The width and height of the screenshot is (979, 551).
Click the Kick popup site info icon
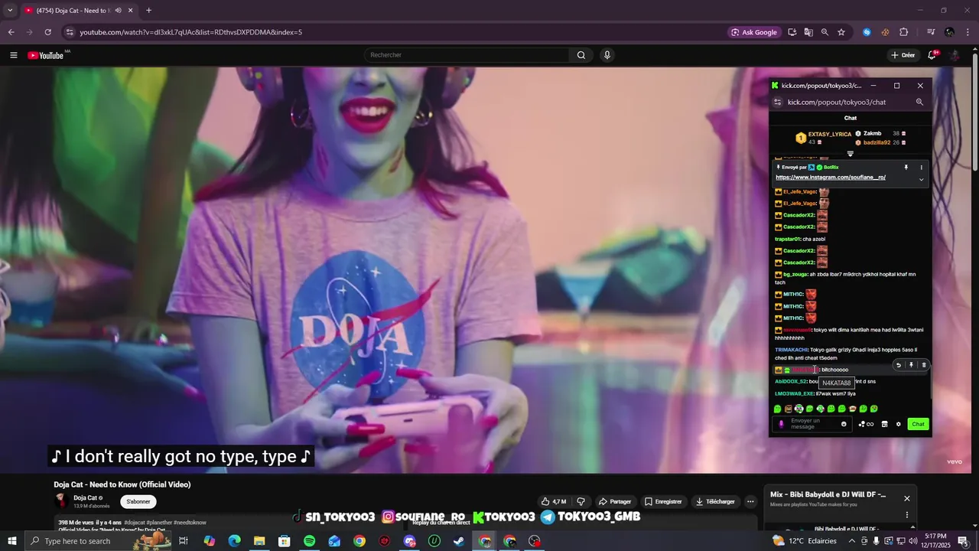pyautogui.click(x=778, y=102)
